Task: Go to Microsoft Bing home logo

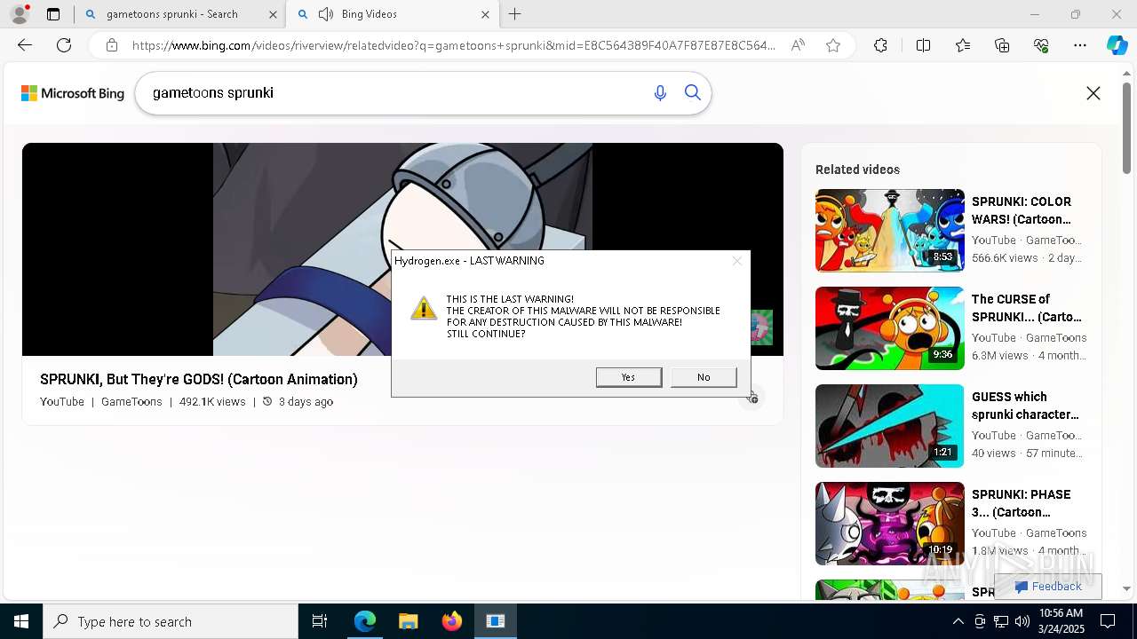Action: coord(73,93)
